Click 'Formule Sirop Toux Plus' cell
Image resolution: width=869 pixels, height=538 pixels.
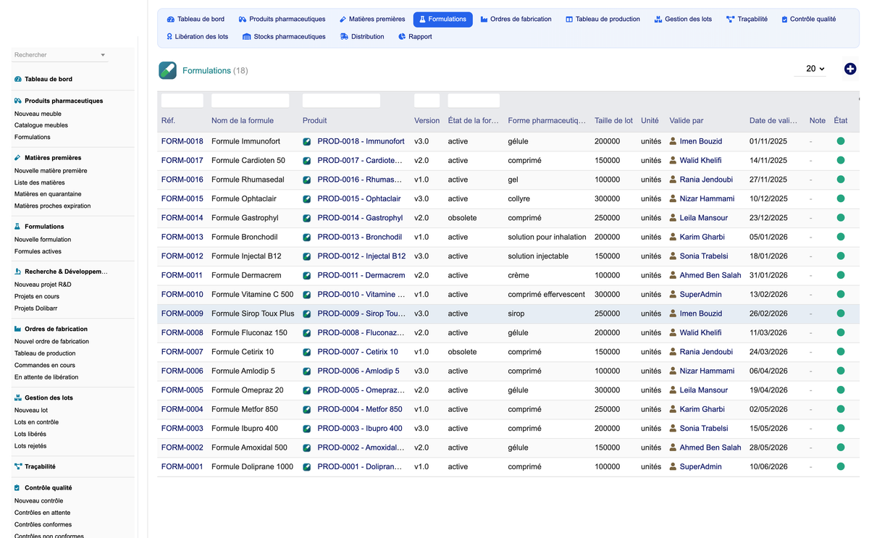(253, 314)
